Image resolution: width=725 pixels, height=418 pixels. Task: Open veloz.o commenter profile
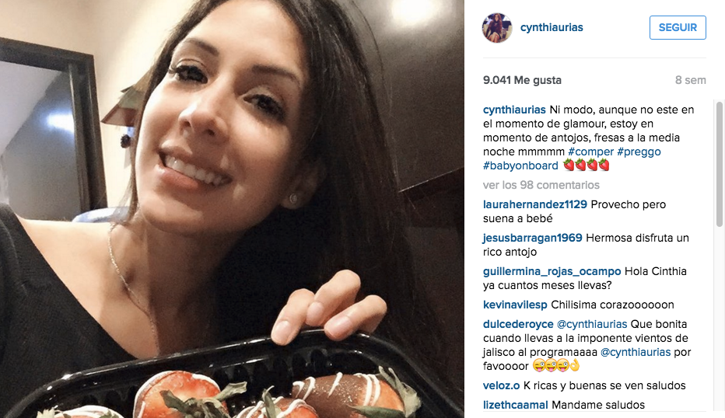pos(501,385)
